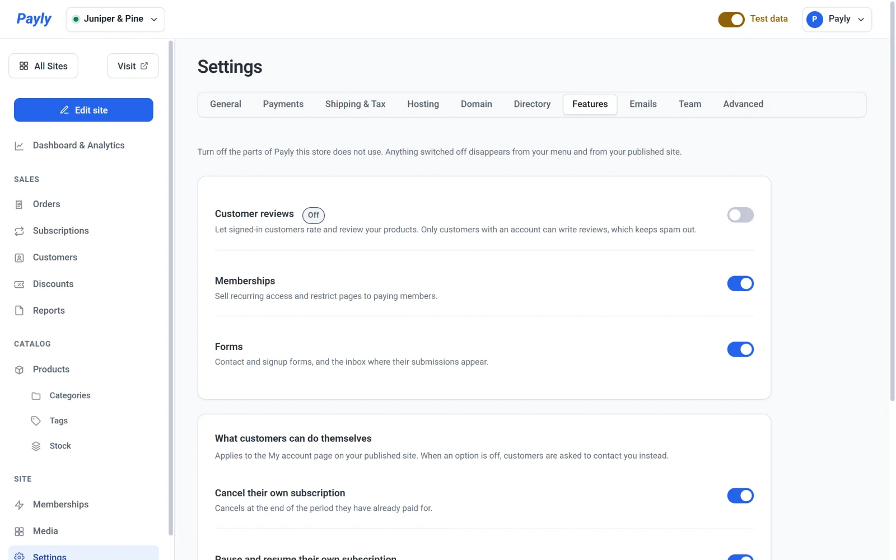Click the Tags label icon
The width and height of the screenshot is (896, 560).
tap(36, 421)
